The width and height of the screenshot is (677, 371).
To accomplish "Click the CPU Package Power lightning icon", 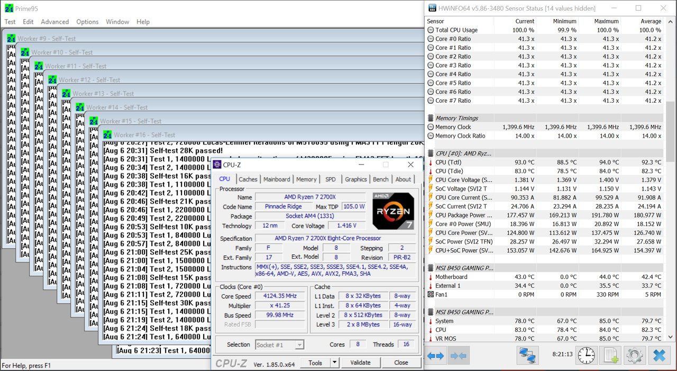I will pos(431,215).
